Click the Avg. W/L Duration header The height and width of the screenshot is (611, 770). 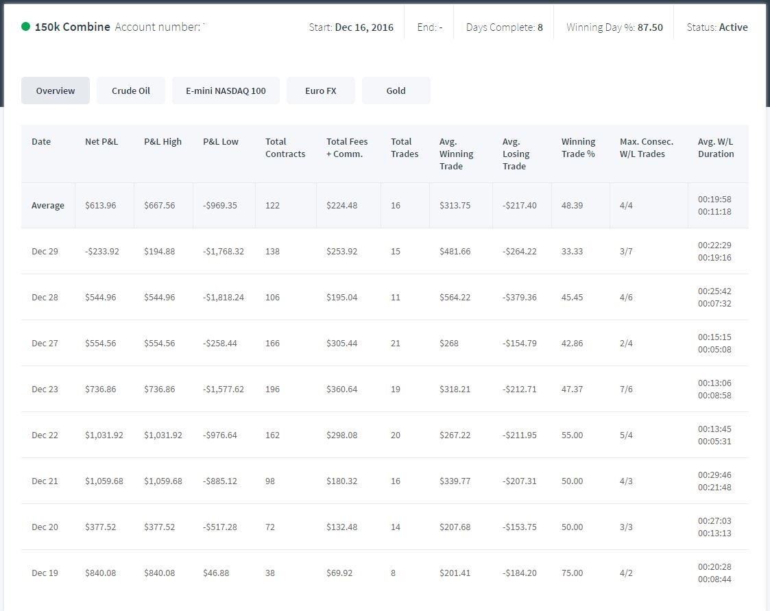716,147
